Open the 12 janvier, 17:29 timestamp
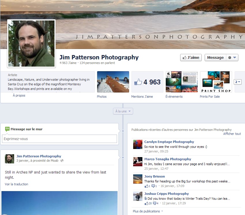The width and height of the screenshot is (245, 215). [x=174, y=203]
